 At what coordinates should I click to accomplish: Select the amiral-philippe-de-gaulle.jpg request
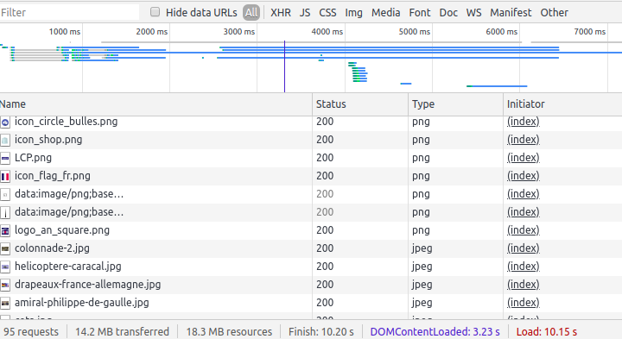click(82, 303)
